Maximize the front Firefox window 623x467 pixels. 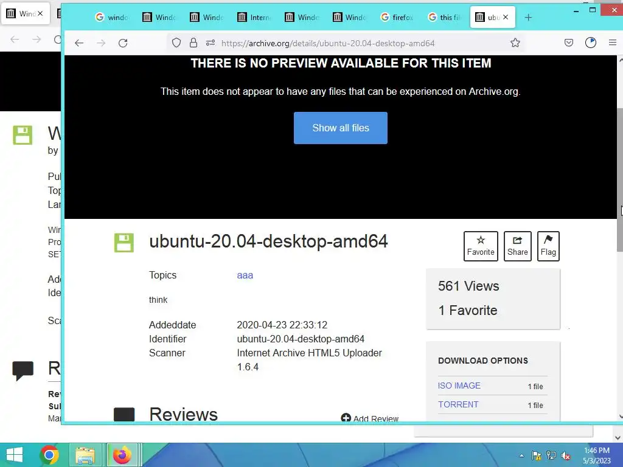(593, 10)
